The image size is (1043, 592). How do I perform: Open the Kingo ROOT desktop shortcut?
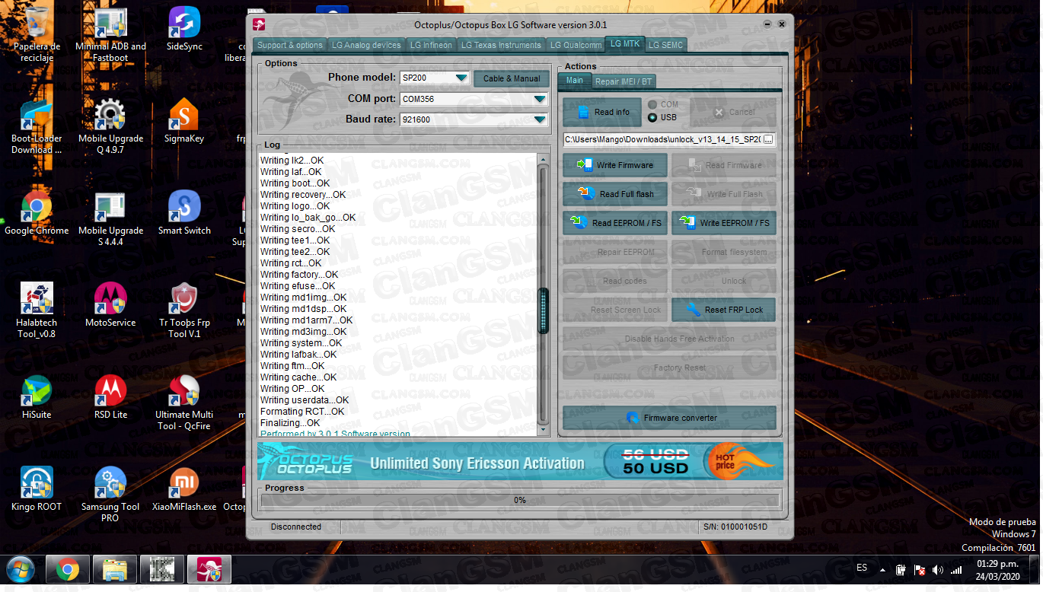[37, 489]
